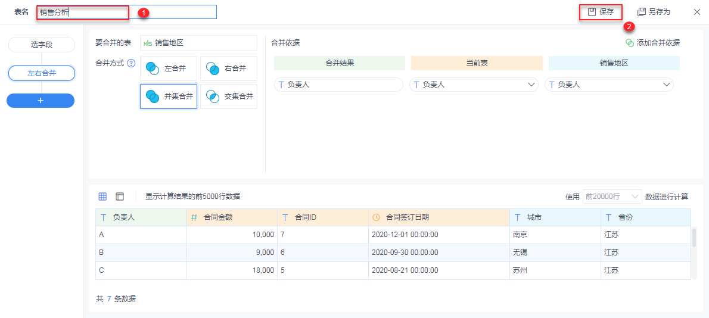The width and height of the screenshot is (709, 318).
Task: Open the 选字段 step
Action: coord(41,45)
